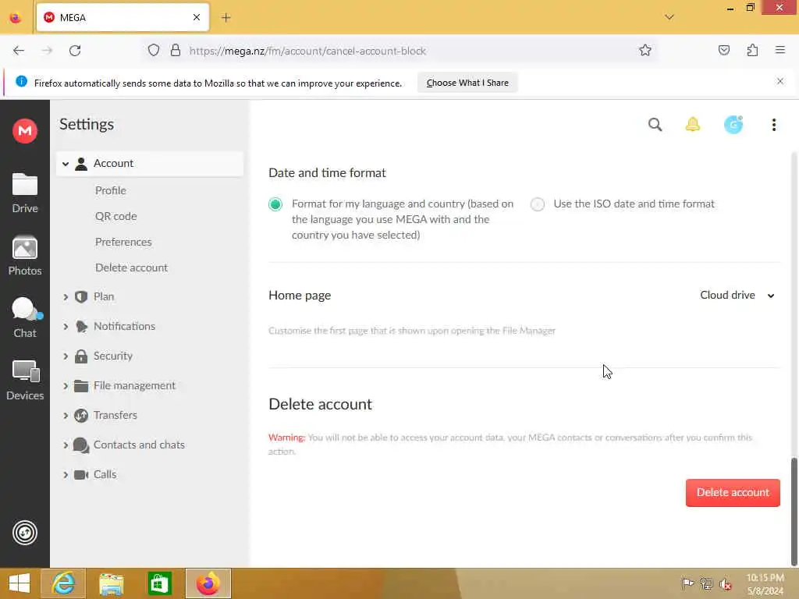Dismiss the Firefox data notification bar

pyautogui.click(x=779, y=81)
